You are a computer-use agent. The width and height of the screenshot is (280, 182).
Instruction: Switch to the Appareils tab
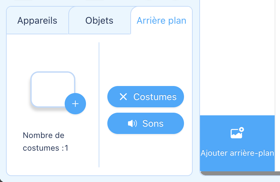tap(37, 20)
